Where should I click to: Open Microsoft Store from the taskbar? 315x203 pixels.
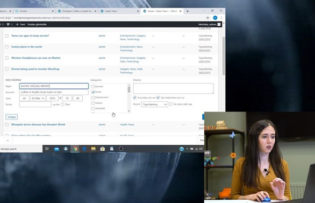[103, 149]
